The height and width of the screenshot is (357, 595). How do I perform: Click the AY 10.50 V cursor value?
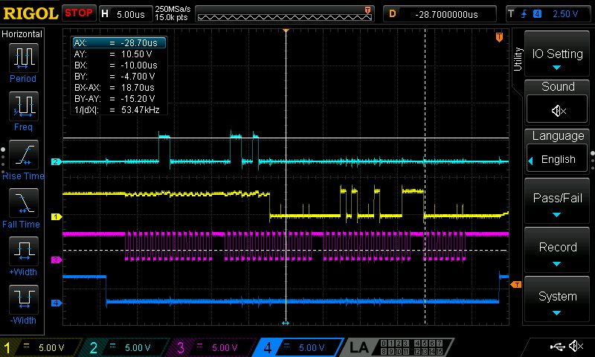136,54
